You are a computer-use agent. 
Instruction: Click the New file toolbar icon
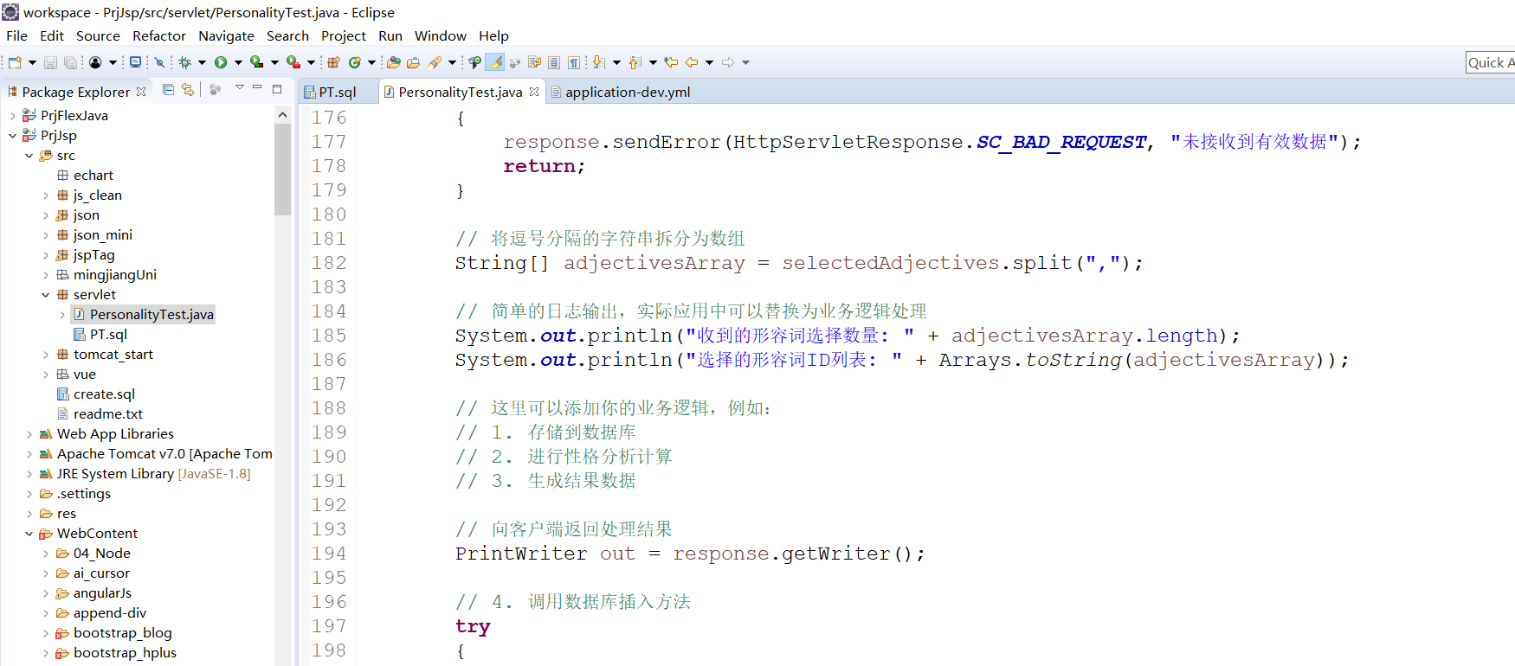[15, 62]
